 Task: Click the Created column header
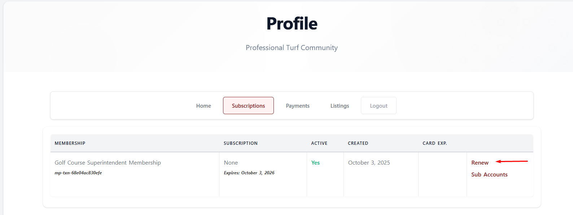pos(358,143)
